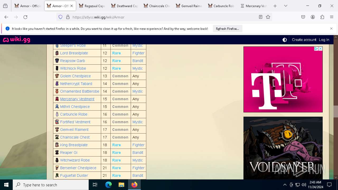The height and width of the screenshot is (190, 338).
Task: Click the wiki.gg logo
Action: coord(16,40)
